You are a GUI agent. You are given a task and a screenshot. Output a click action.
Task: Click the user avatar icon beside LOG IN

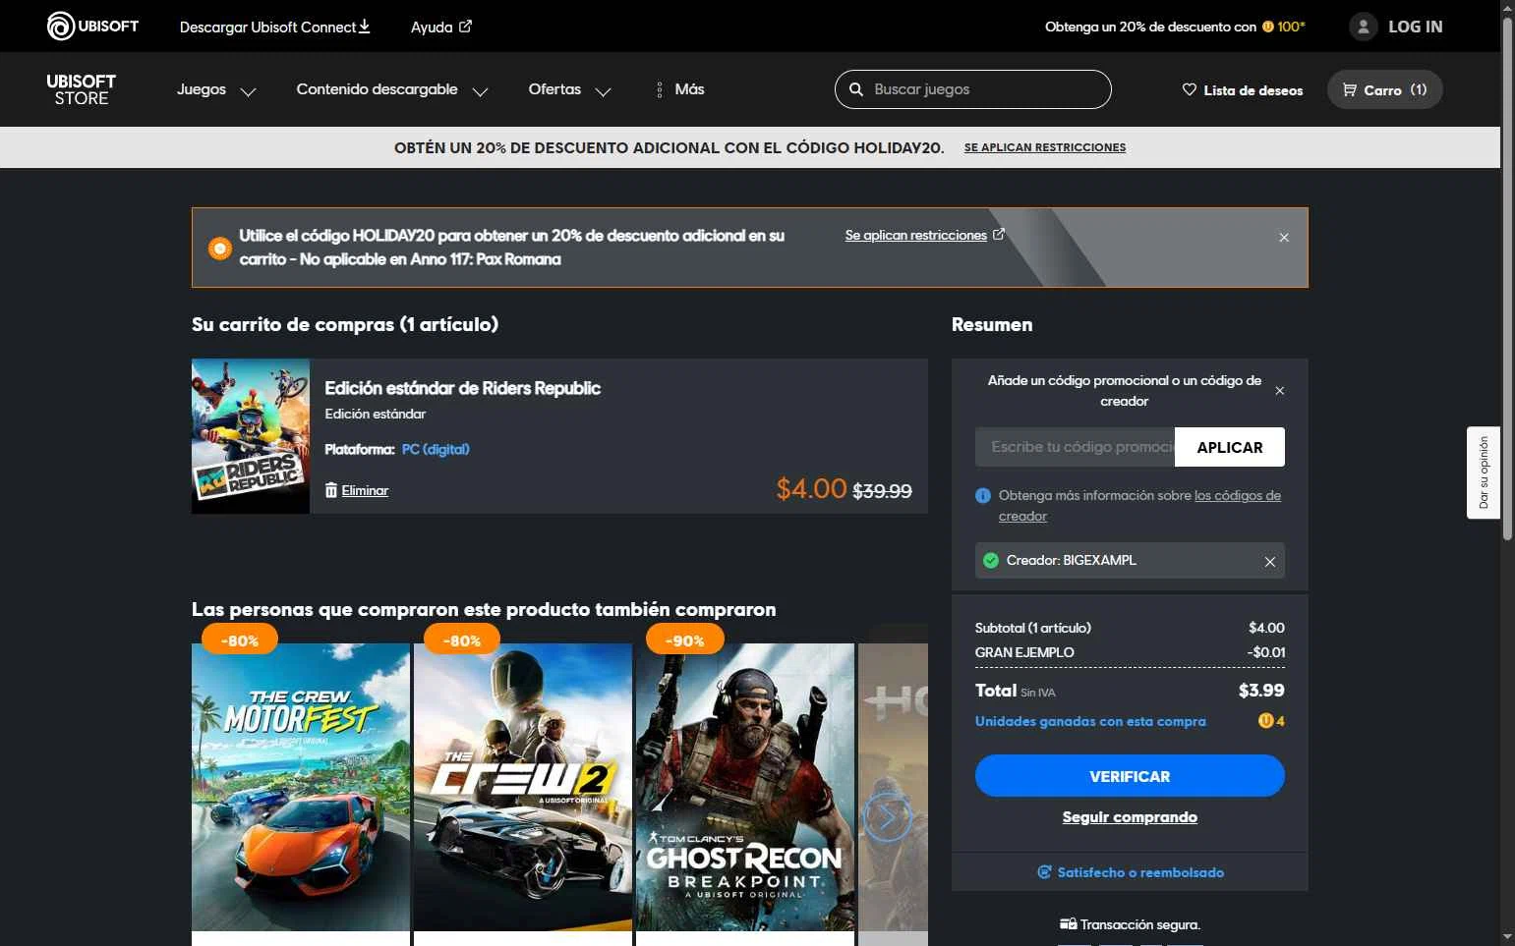click(1363, 27)
